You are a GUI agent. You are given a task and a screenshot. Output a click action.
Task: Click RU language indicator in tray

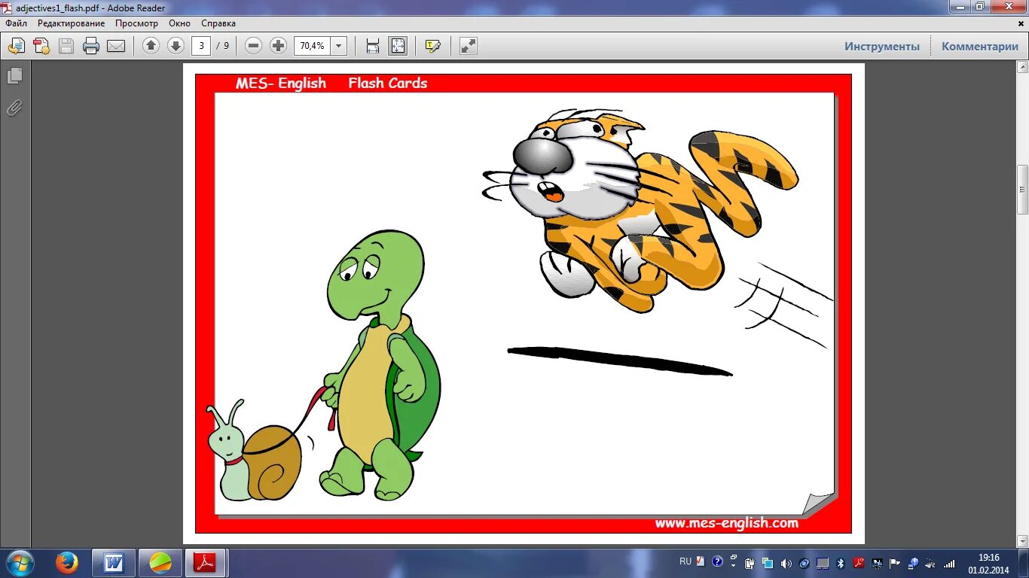(x=685, y=561)
